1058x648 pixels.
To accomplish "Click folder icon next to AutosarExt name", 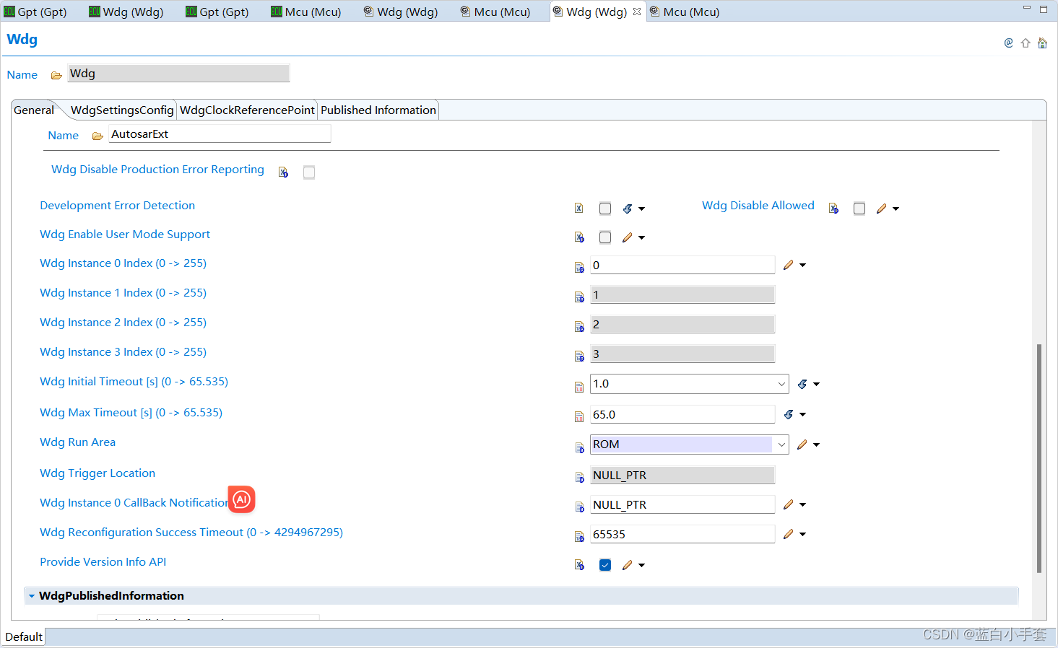I will click(97, 136).
